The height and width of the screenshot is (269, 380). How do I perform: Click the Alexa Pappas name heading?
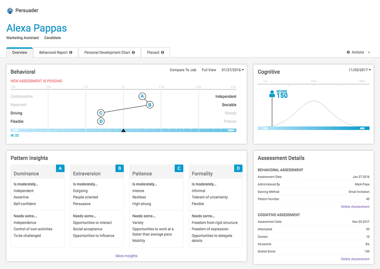37,28
